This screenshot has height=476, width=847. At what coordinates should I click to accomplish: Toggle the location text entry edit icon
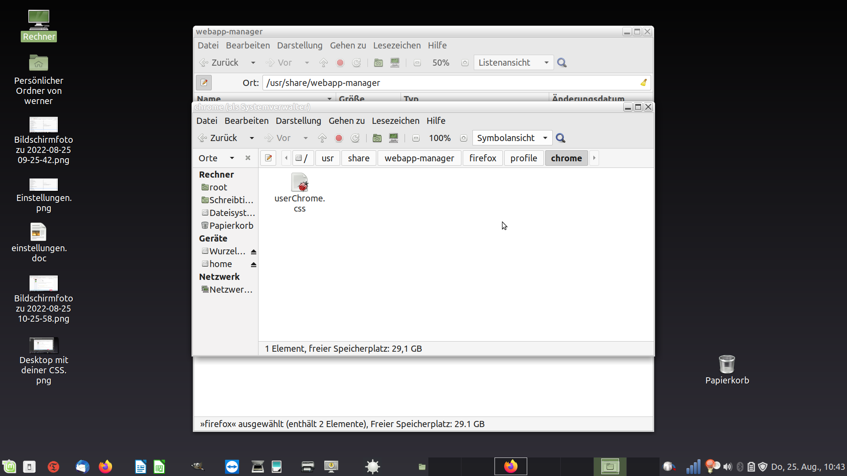(268, 158)
